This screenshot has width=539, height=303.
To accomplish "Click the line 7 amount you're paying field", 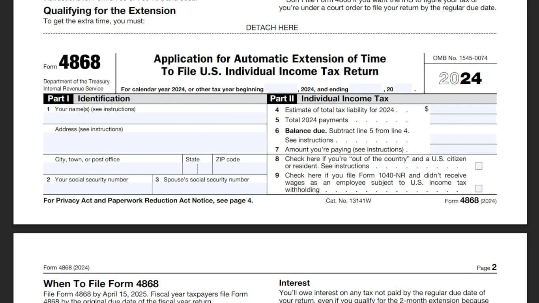I will [463, 149].
